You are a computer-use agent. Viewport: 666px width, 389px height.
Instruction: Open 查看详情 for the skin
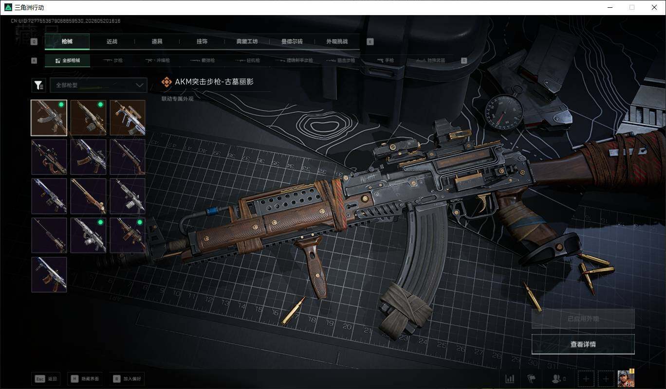(x=583, y=344)
